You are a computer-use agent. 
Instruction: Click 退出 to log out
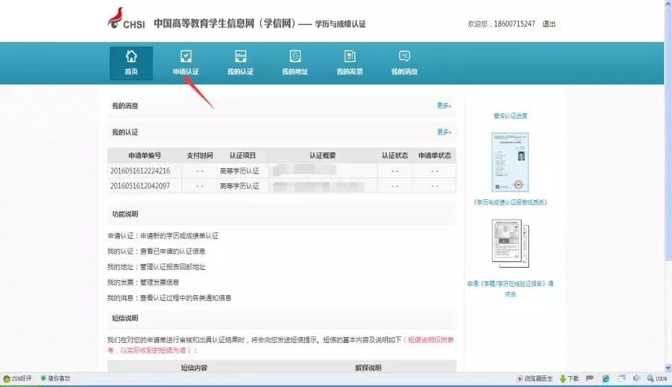pos(548,24)
